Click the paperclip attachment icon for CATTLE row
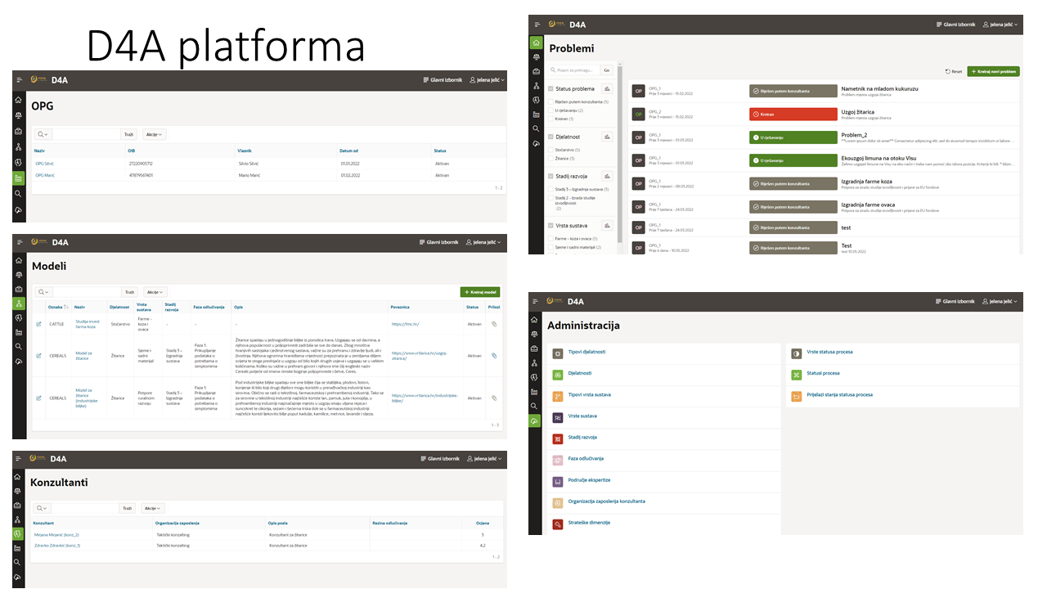The height and width of the screenshot is (589, 1047). pyautogui.click(x=494, y=325)
